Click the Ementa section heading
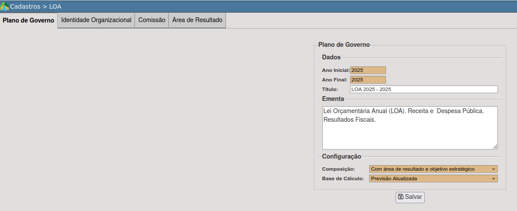The height and width of the screenshot is (211, 517). pos(333,99)
